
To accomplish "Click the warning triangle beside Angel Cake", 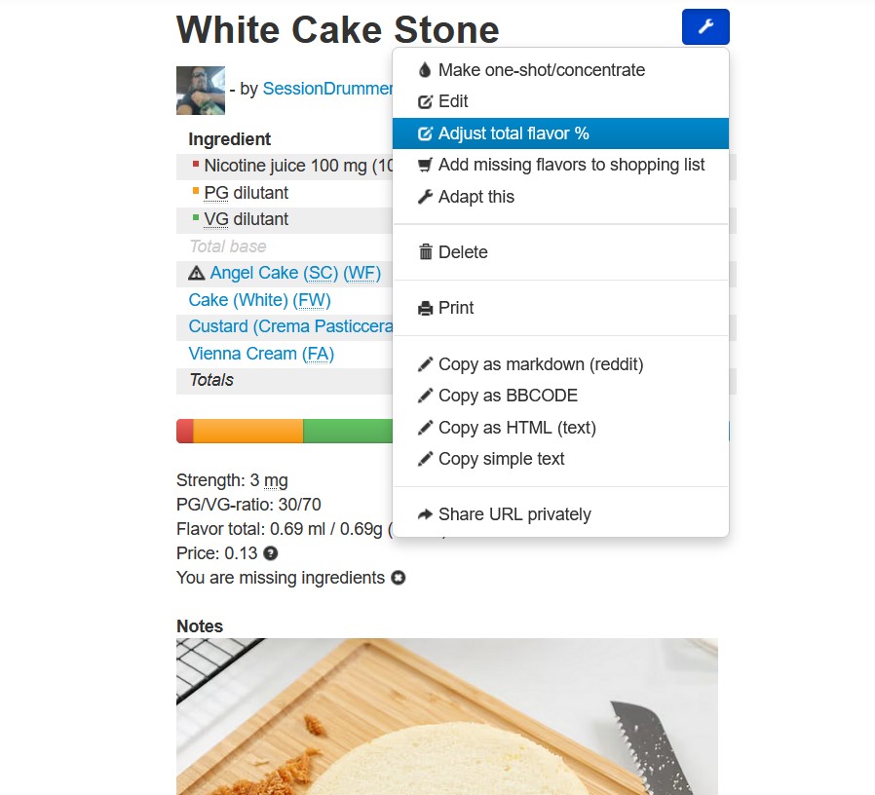I will (x=197, y=274).
